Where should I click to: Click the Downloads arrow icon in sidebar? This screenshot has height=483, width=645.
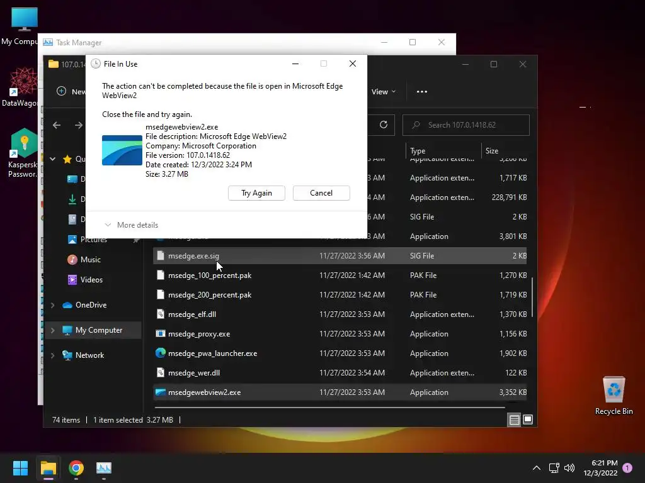[x=72, y=199]
